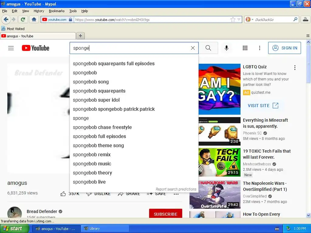Click the page scrollbar up arrow
The height and width of the screenshot is (233, 311).
pos(308,42)
